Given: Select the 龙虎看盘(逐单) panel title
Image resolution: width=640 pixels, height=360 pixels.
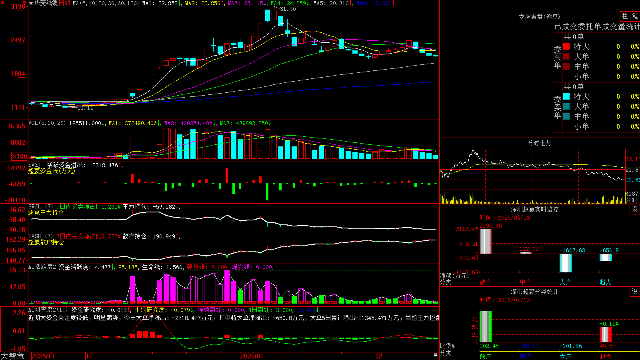Looking at the screenshot, I should (x=539, y=16).
